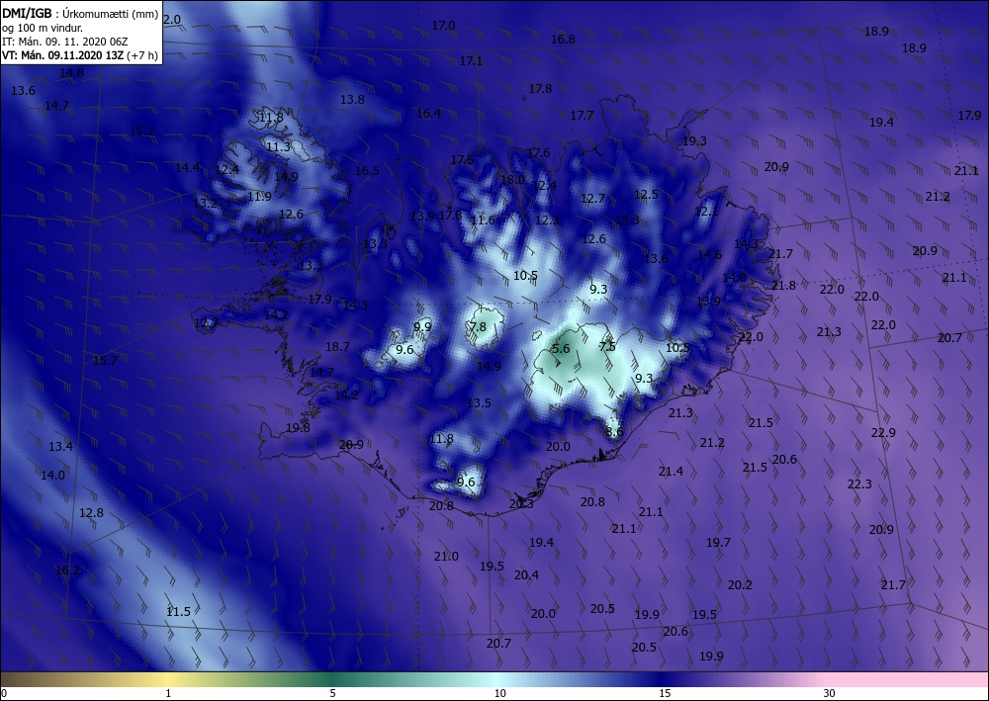Image resolution: width=989 pixels, height=701 pixels.
Task: Select the 7.5 map value
Action: pyautogui.click(x=607, y=347)
